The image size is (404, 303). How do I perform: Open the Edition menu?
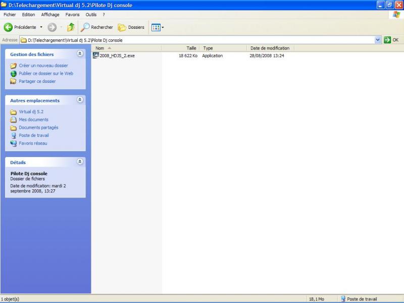[28, 15]
